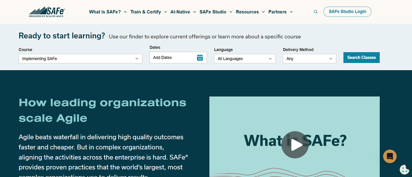This screenshot has width=412, height=177.
Task: Expand chevron next to SAFe Studio
Action: [x=231, y=12]
